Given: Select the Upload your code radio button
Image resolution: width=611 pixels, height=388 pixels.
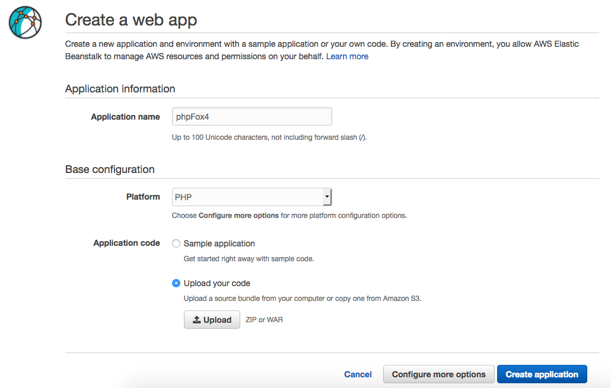Looking at the screenshot, I should (x=176, y=283).
